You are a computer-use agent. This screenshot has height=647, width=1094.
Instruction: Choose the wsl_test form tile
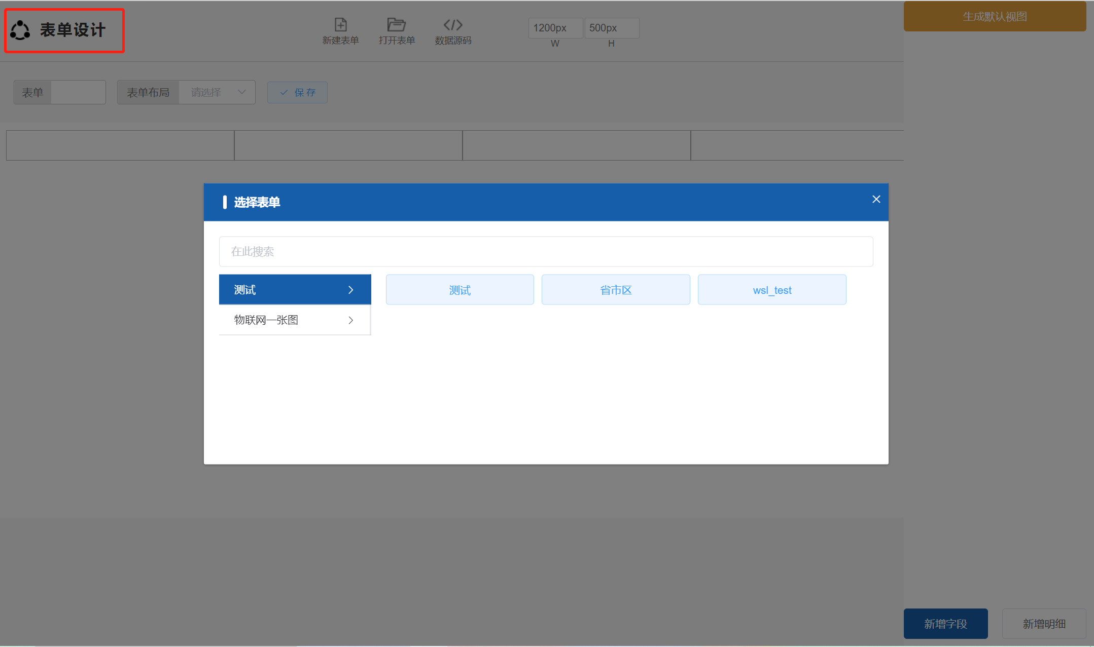pos(771,290)
